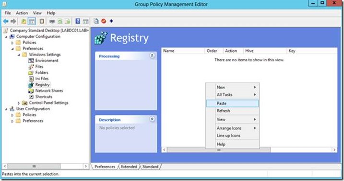Viewport: 344px width, 181px height.
Task: Click the Forward arrow toolbar button
Action: (x=13, y=21)
